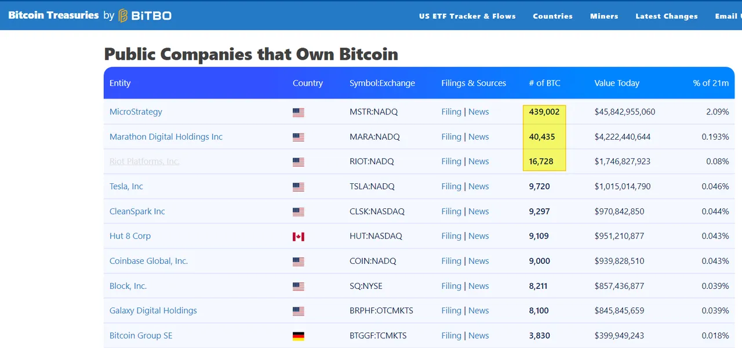Click the HUT:NASDAQ ticker text
The image size is (742, 348).
click(376, 236)
